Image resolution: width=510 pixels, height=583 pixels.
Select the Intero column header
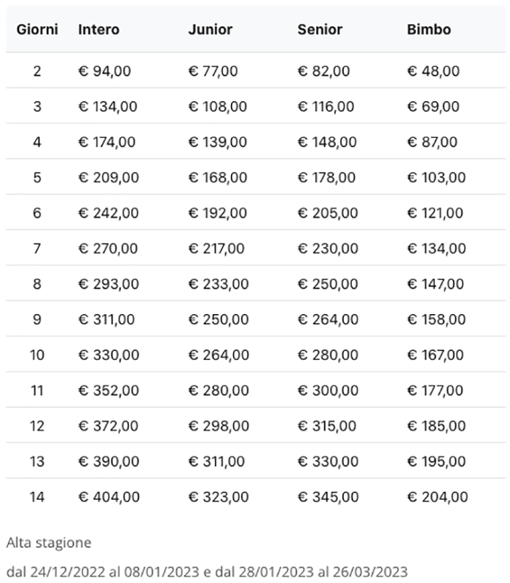click(x=98, y=30)
